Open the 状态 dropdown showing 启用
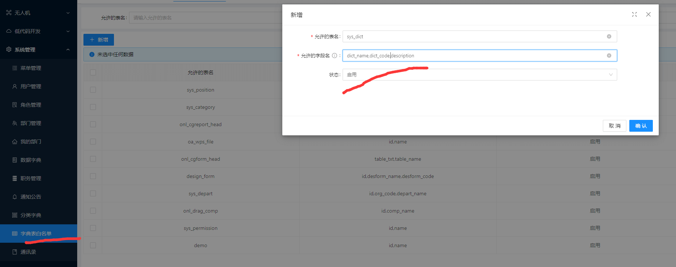Image resolution: width=676 pixels, height=267 pixels. pos(479,75)
